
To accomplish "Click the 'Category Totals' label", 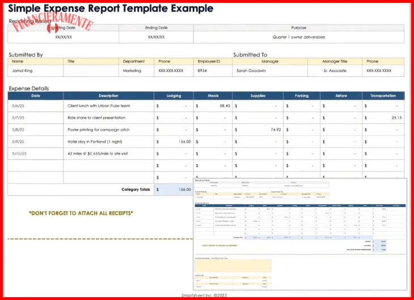I will pos(136,190).
